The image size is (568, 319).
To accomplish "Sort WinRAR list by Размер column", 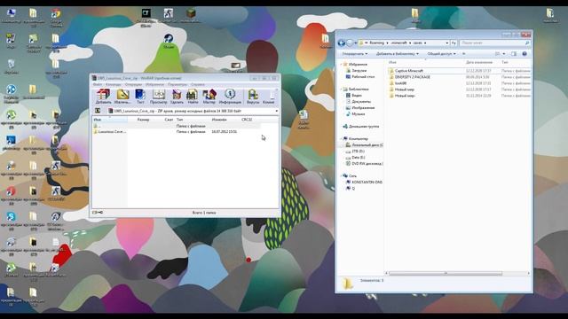I will [x=144, y=120].
